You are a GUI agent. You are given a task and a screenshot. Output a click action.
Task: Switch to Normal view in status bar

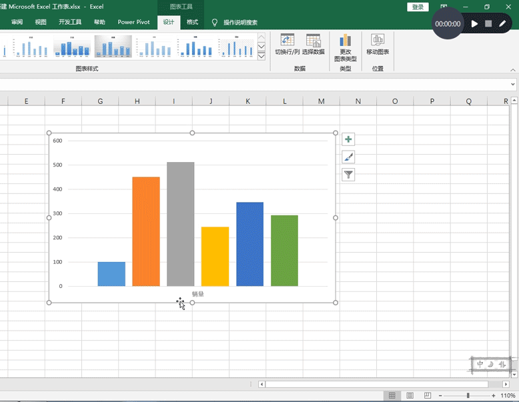pos(392,395)
